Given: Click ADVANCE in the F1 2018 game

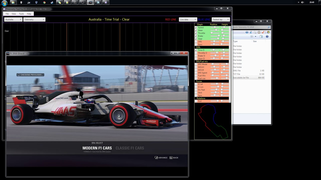Looking at the screenshot, I should coord(161,158).
